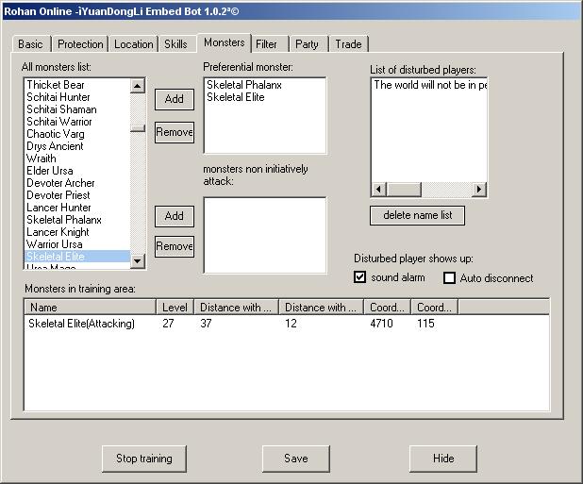This screenshot has height=484, width=583.
Task: Select Warrior Ursa in monsters list
Action: point(77,244)
